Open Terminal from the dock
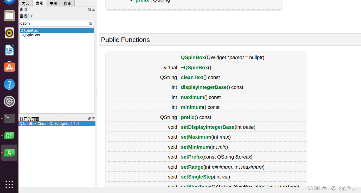 (9, 118)
